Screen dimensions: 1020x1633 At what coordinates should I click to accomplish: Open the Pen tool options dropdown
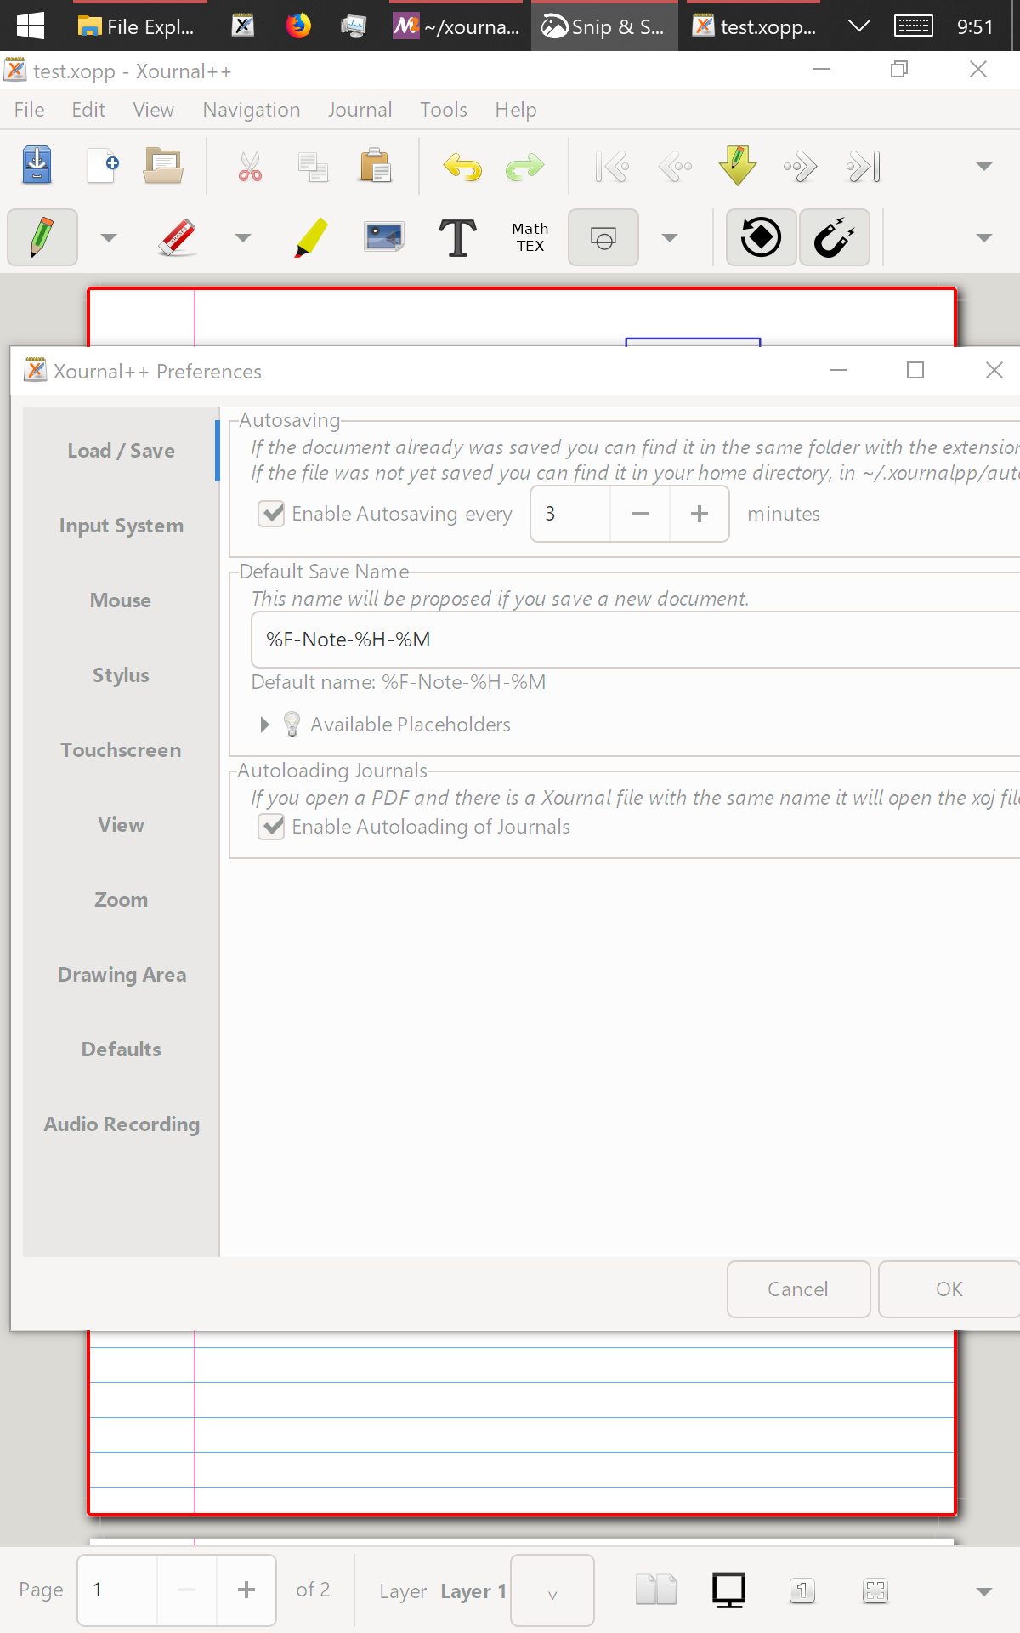pos(109,238)
